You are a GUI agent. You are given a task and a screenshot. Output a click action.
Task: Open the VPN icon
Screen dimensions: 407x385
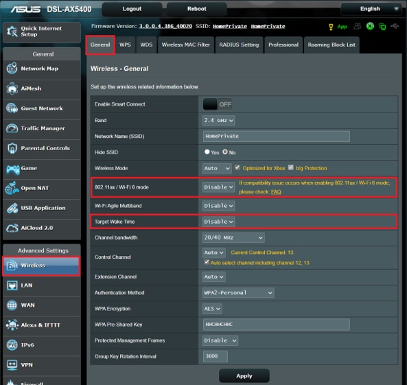click(12, 365)
